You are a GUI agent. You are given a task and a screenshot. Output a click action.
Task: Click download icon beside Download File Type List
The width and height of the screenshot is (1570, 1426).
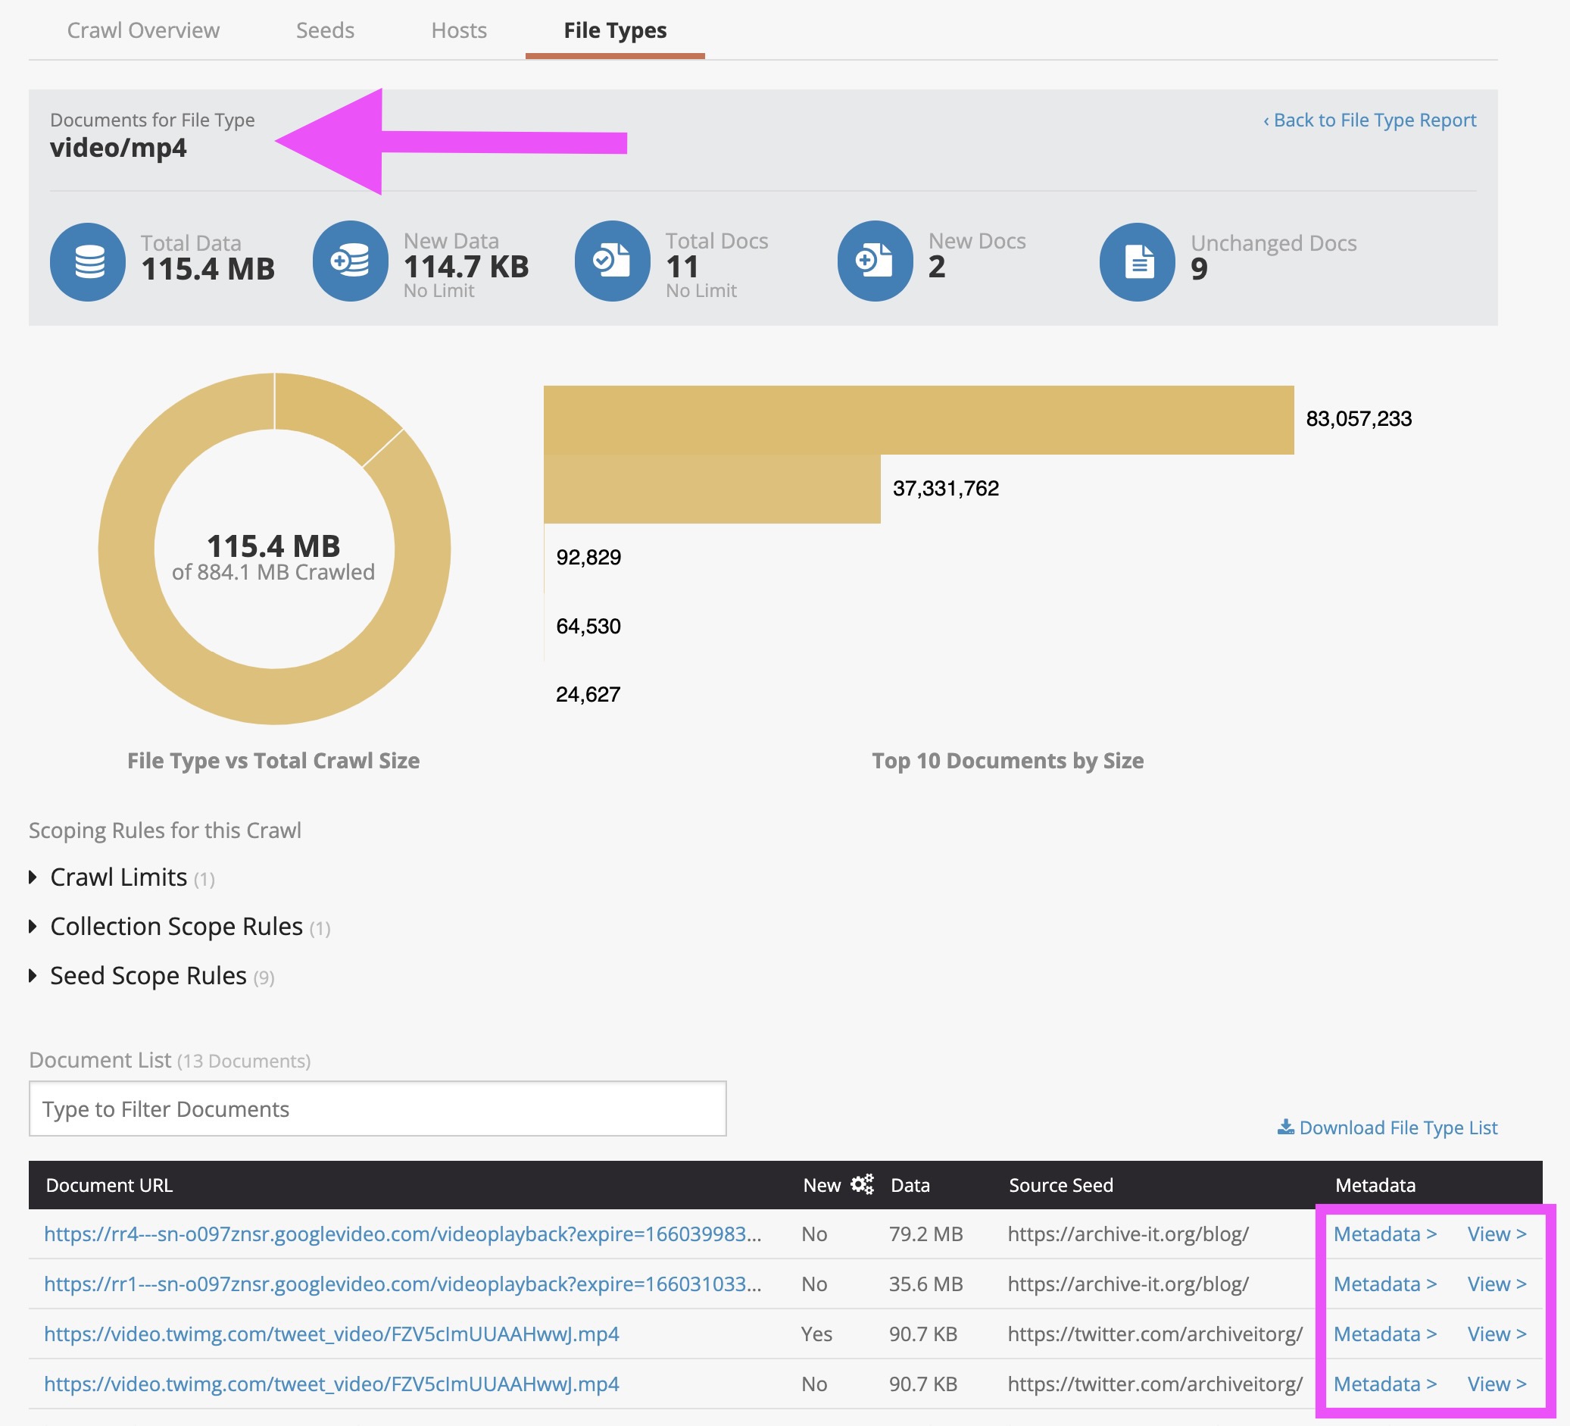(1285, 1127)
